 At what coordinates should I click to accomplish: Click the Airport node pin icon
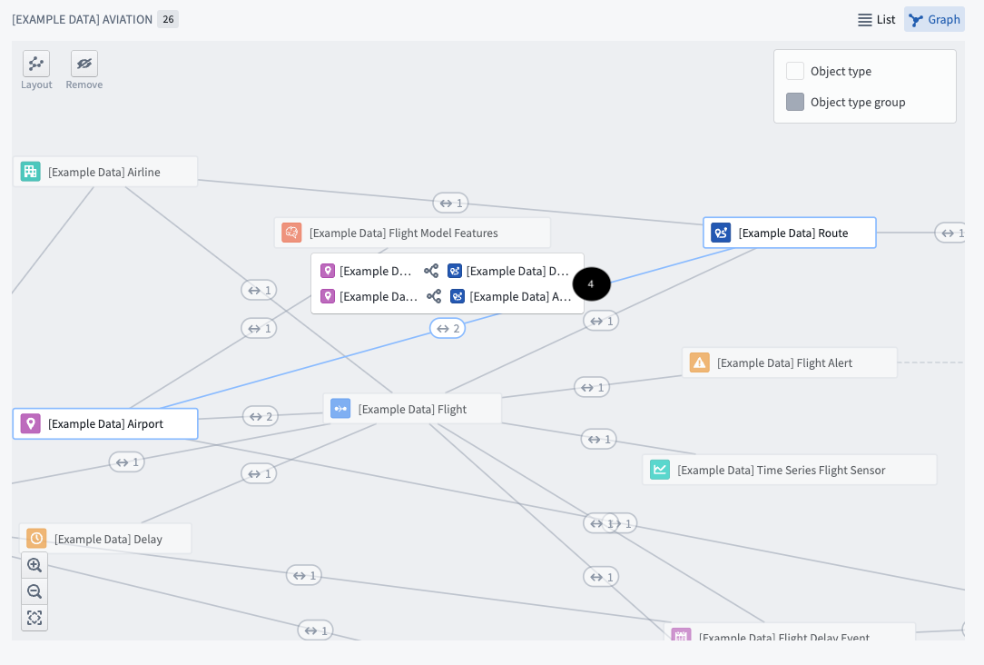point(30,423)
